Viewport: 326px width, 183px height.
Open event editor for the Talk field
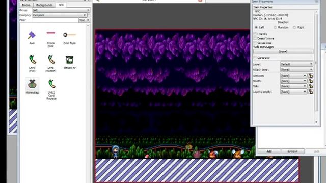click(311, 86)
